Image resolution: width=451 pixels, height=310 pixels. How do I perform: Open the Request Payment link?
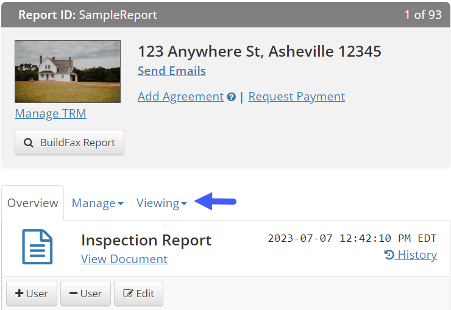[297, 97]
